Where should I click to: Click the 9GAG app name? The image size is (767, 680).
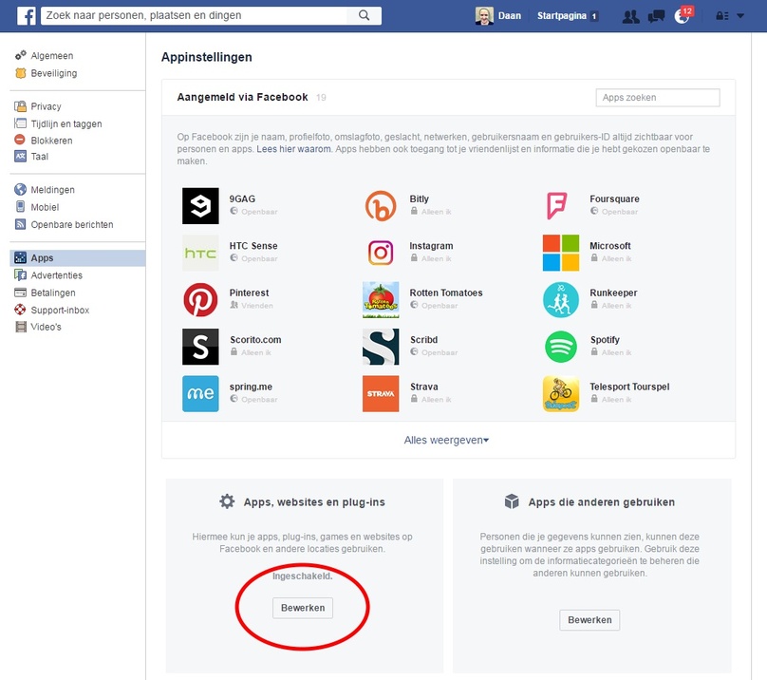click(242, 198)
